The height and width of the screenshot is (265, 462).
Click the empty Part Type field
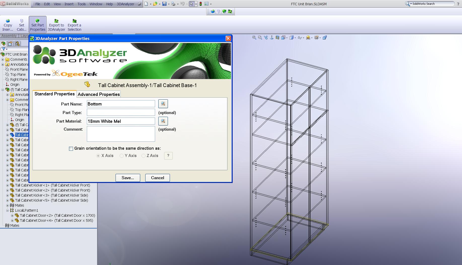121,112
